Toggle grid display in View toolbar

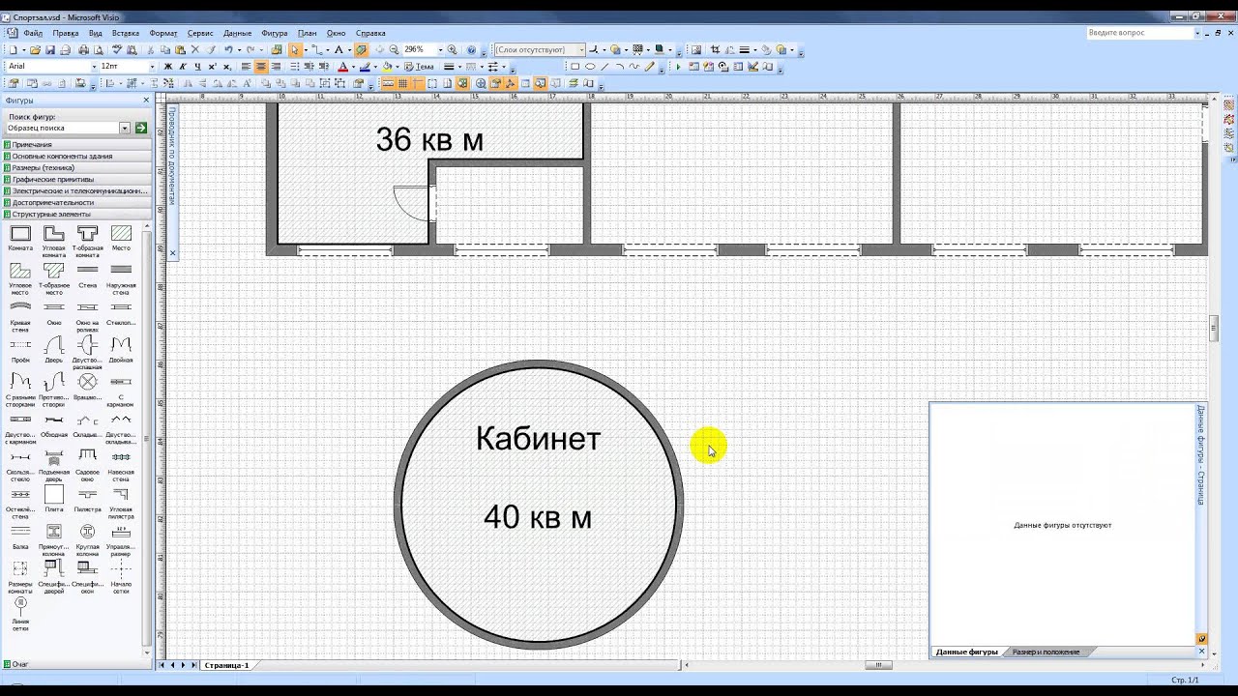tap(402, 84)
